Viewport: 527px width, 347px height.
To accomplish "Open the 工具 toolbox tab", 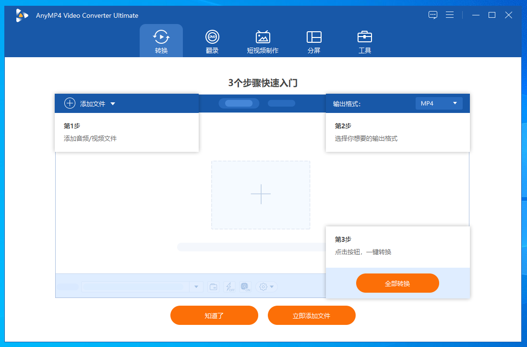I will click(x=365, y=41).
